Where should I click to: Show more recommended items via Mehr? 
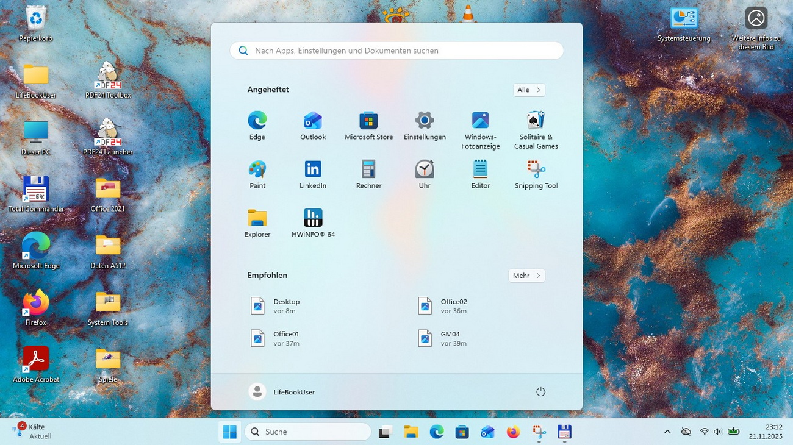[x=526, y=276]
